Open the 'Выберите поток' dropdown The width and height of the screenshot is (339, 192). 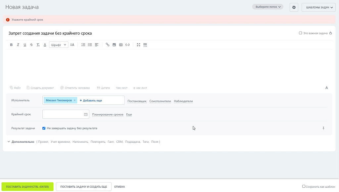click(x=267, y=6)
